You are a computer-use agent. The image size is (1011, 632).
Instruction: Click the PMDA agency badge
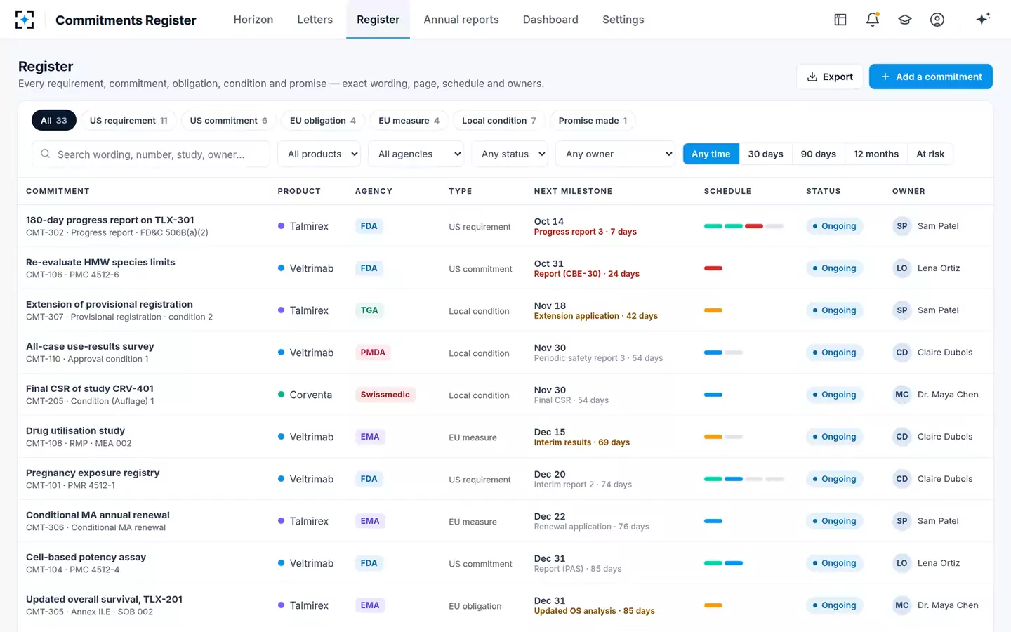(x=373, y=353)
